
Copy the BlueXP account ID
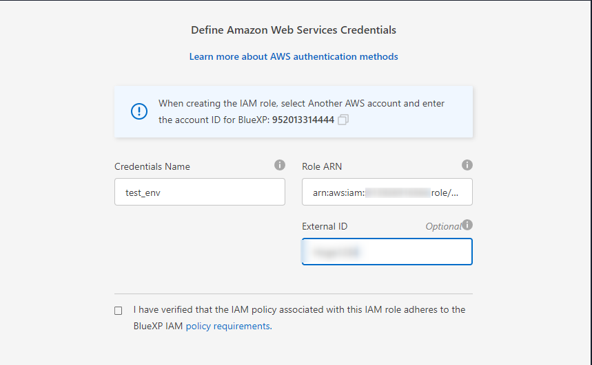(343, 120)
